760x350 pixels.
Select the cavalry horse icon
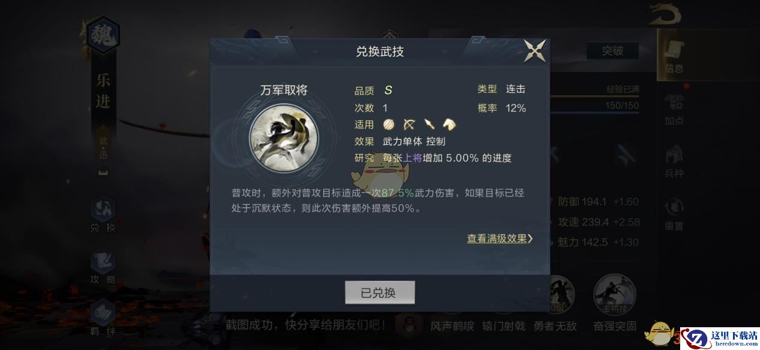(449, 124)
